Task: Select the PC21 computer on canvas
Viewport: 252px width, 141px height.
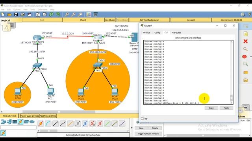Action: (x=51, y=92)
